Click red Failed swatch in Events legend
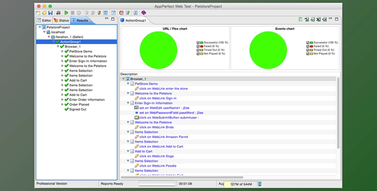377x191 pixels. point(311,46)
